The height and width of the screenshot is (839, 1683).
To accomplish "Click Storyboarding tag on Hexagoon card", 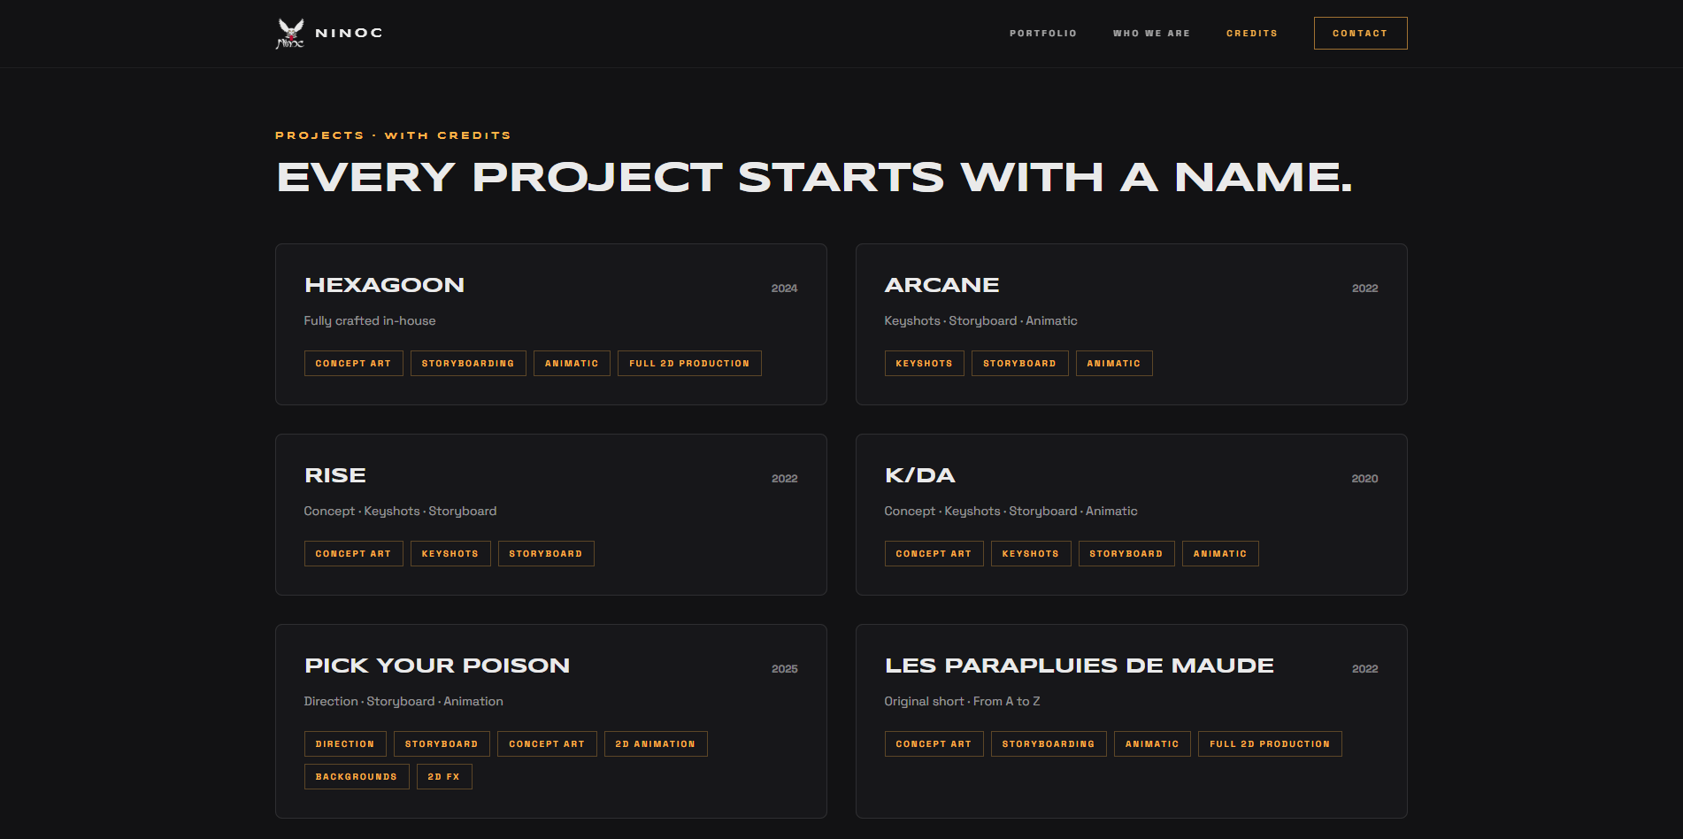I will (468, 364).
